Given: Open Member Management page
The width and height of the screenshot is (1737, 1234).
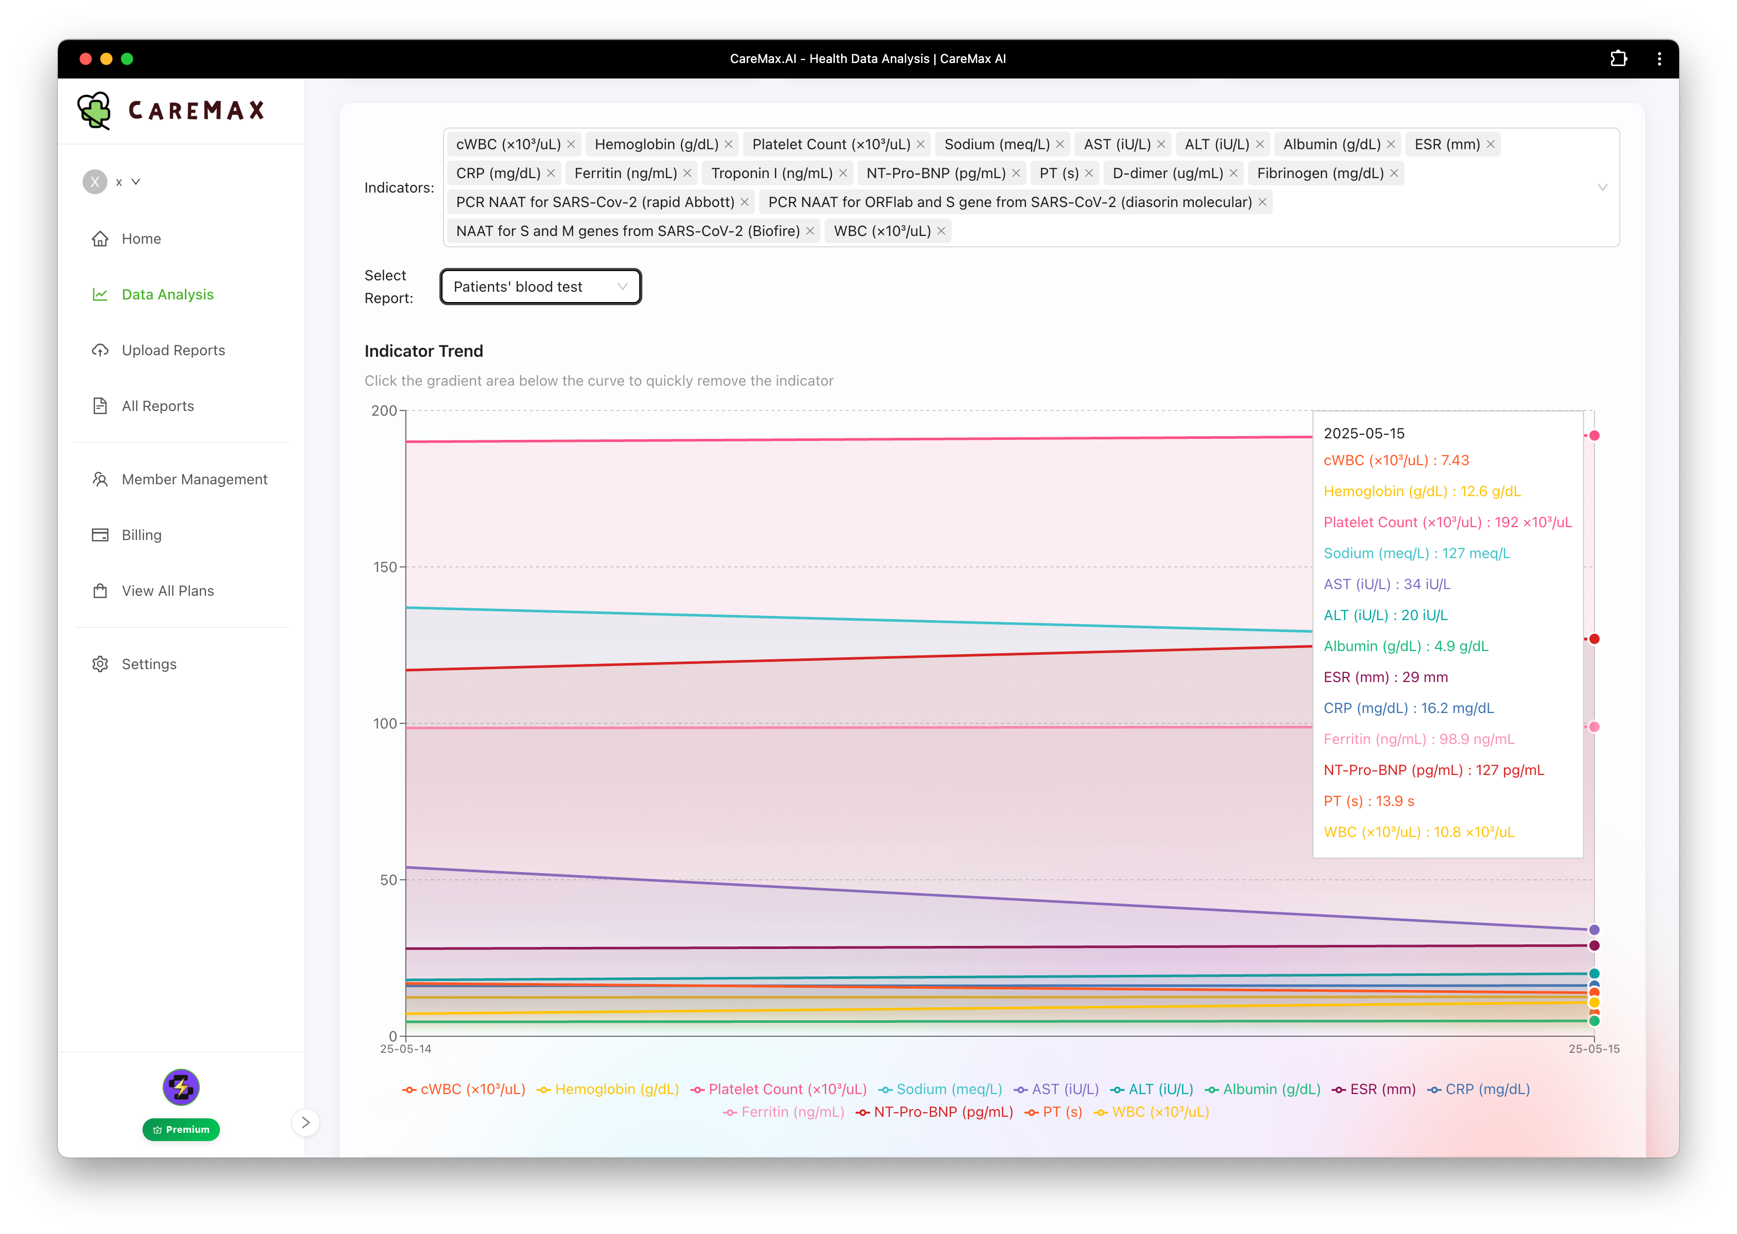Looking at the screenshot, I should click(195, 480).
